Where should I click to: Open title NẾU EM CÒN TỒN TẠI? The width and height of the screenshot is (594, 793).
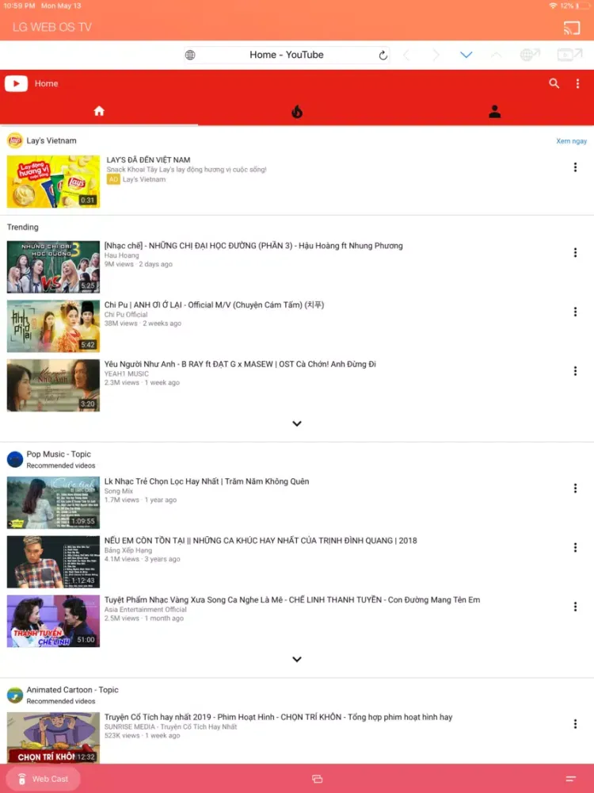[x=261, y=541]
